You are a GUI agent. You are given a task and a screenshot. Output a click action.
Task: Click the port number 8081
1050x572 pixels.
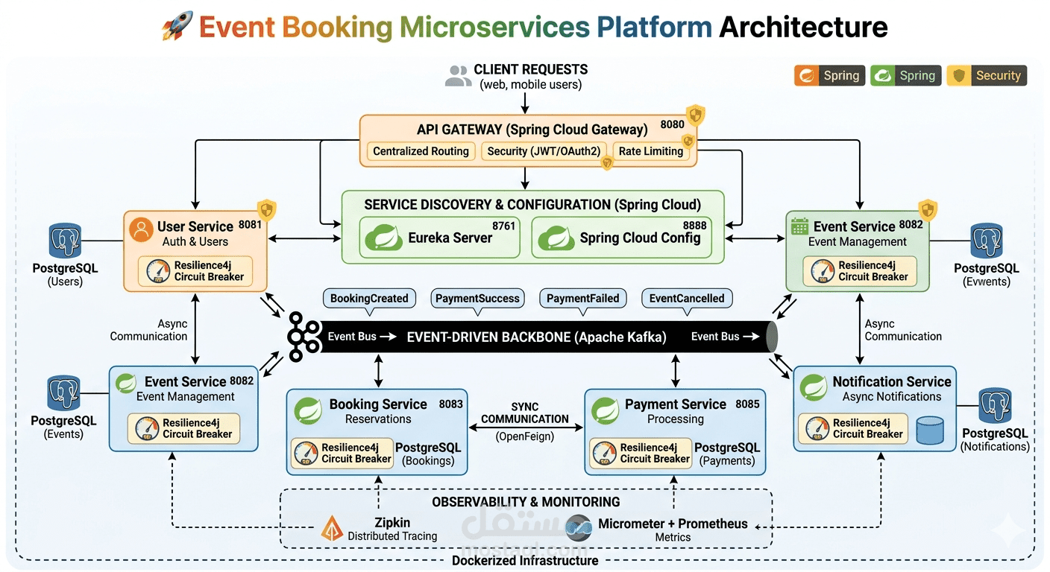tap(251, 224)
